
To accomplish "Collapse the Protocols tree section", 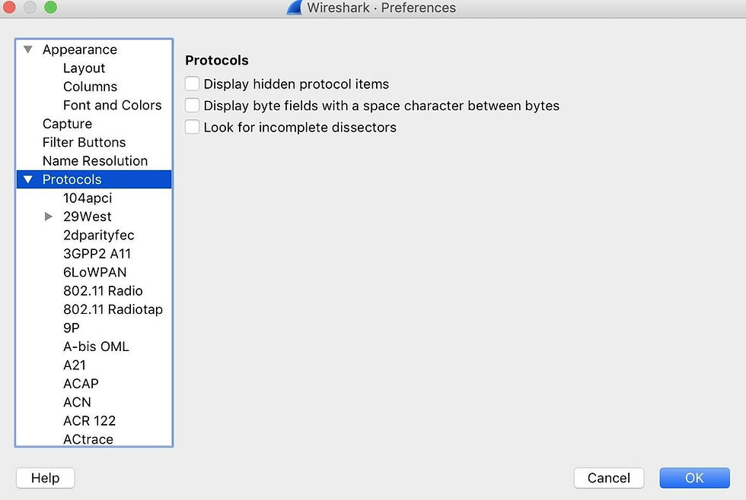I will coord(28,179).
